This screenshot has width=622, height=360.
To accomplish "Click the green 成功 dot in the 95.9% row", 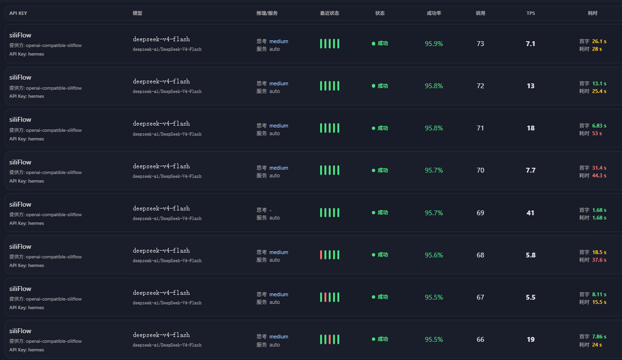I will (373, 44).
